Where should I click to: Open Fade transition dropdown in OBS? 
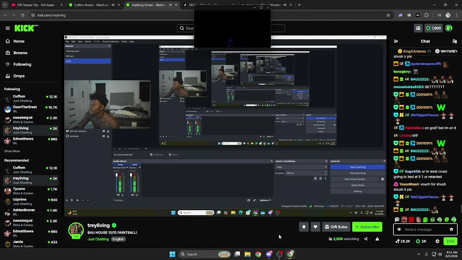point(301,167)
